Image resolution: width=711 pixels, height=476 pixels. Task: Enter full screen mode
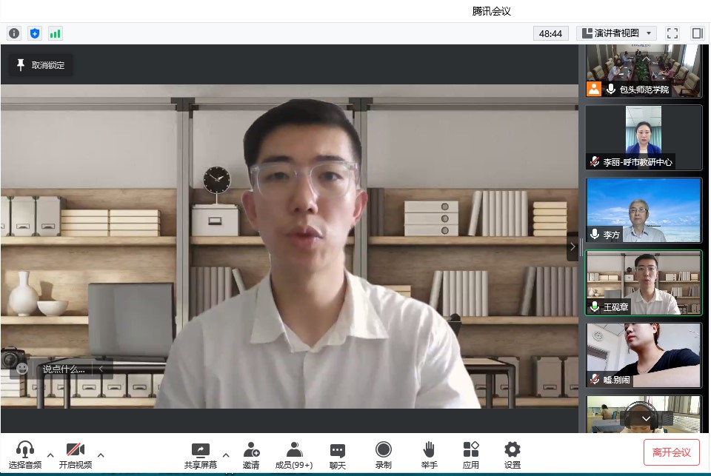click(672, 33)
